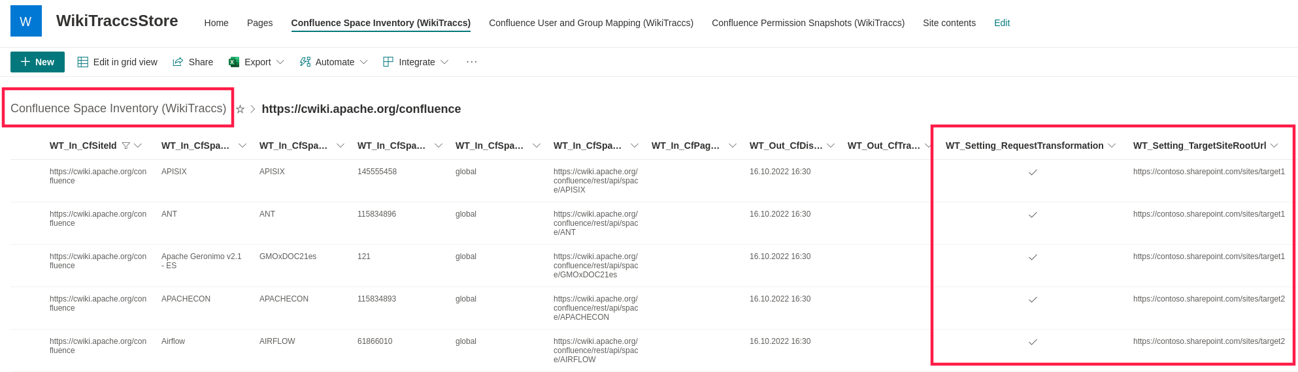The height and width of the screenshot is (372, 1298).
Task: Click RequestTransformation checkmark in APACHECON row
Action: tap(1033, 300)
